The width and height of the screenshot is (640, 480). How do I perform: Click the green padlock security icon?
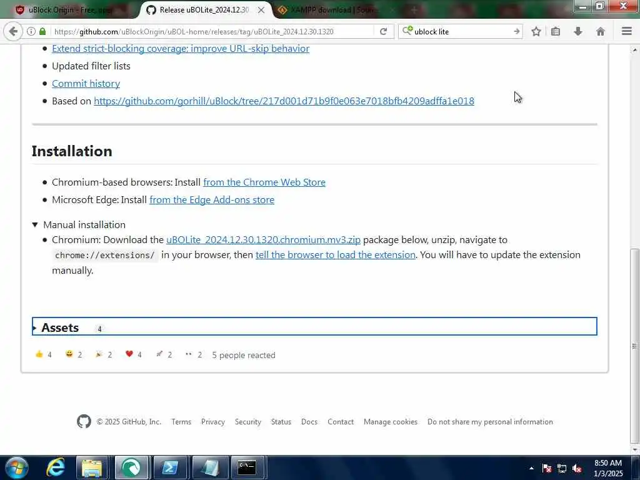pos(42,31)
